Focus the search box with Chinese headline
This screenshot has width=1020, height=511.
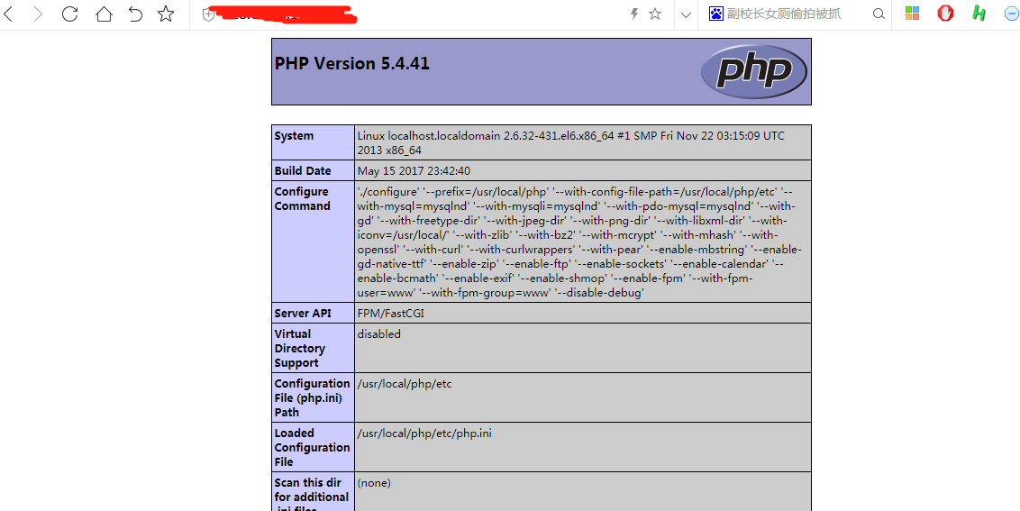point(784,14)
